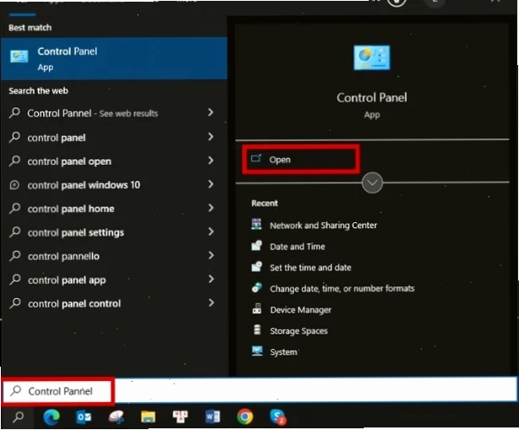Expand the 'control panel home' arrow
519x430 pixels.
point(211,208)
